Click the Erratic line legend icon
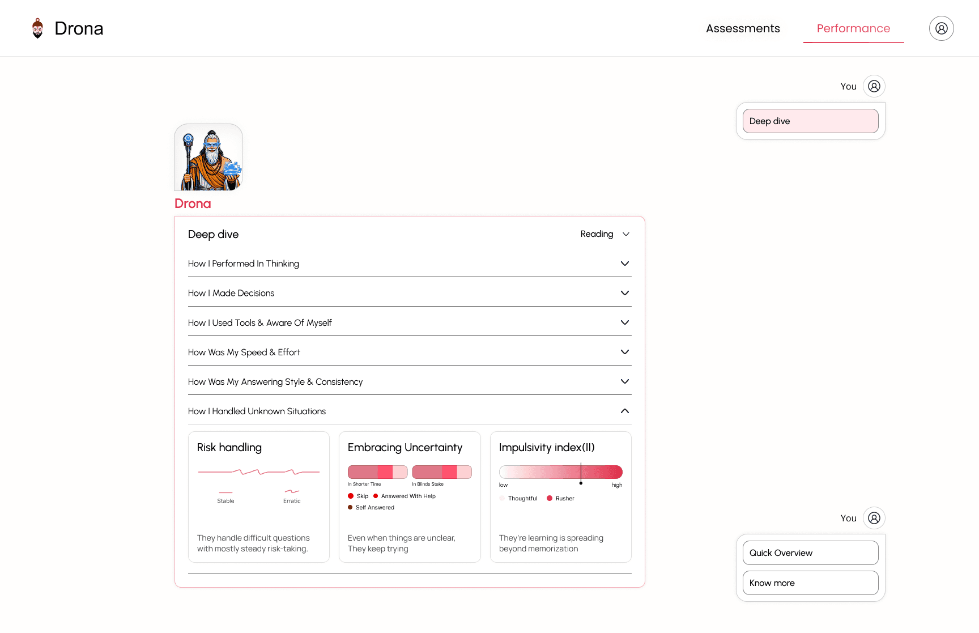This screenshot has height=633, width=979. pyautogui.click(x=292, y=491)
